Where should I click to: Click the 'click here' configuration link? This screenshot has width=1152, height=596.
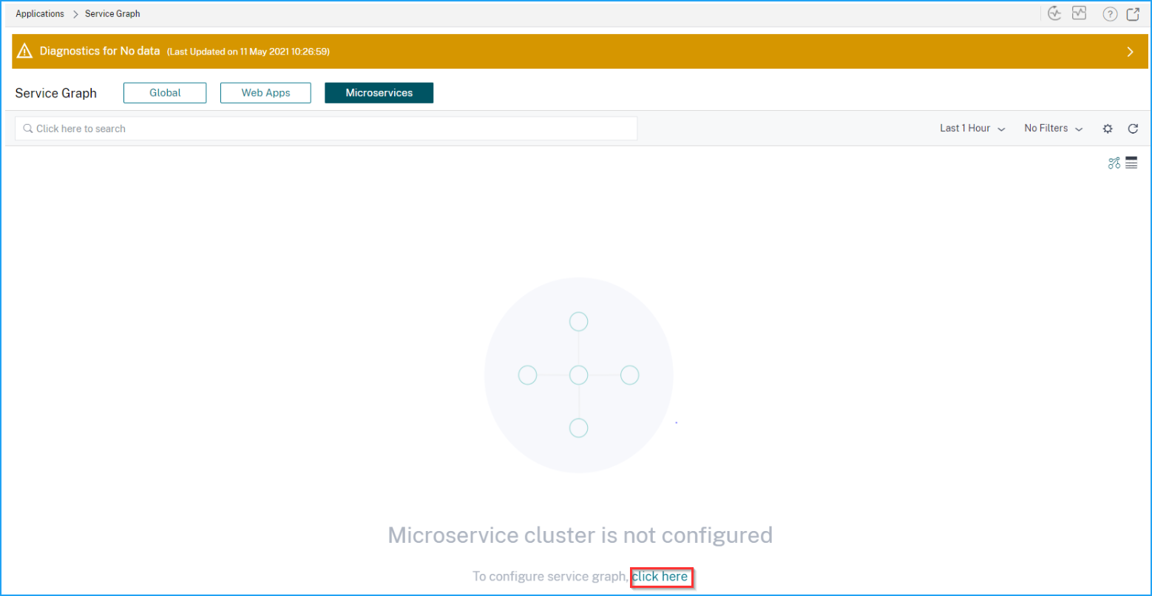(x=660, y=576)
